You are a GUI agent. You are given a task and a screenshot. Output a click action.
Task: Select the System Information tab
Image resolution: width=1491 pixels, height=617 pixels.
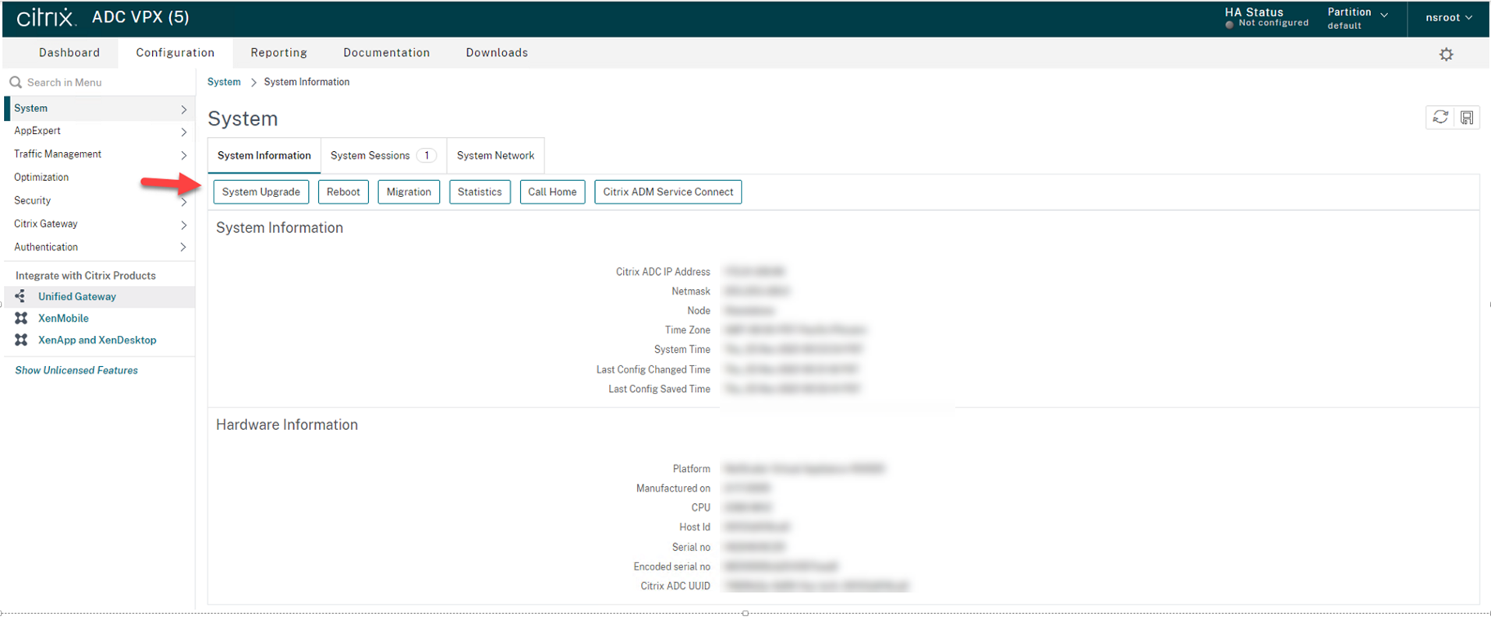tap(264, 156)
